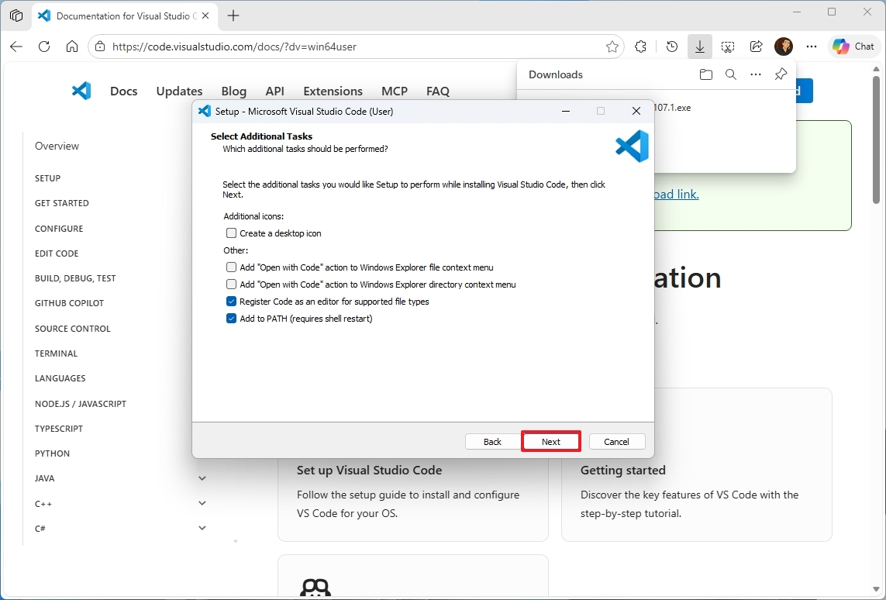Check Open with Code directory context menu option

[231, 284]
